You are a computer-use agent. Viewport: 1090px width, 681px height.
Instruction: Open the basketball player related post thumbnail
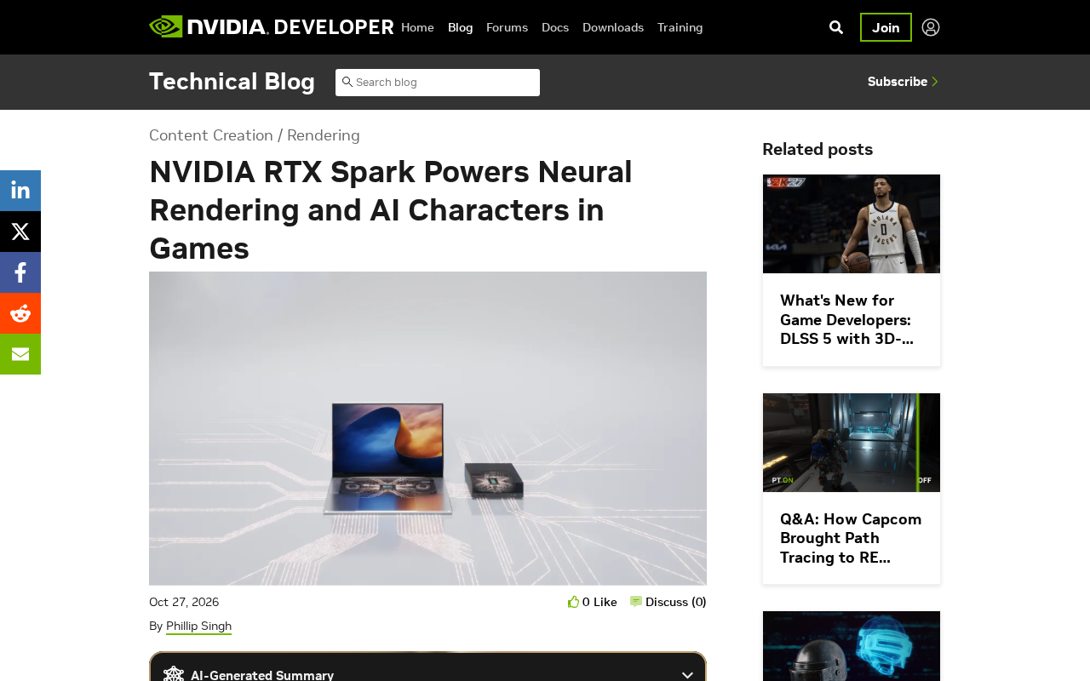click(x=852, y=224)
